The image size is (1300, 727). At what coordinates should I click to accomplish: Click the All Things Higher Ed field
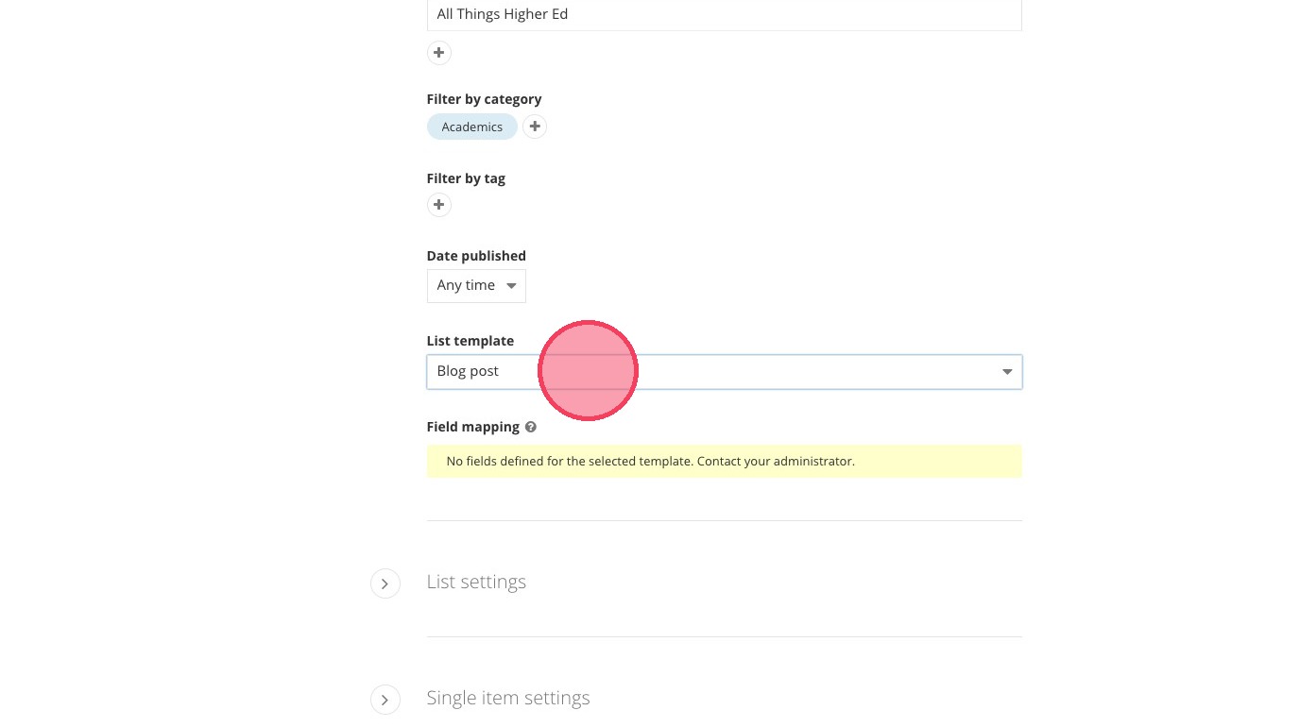(x=724, y=15)
